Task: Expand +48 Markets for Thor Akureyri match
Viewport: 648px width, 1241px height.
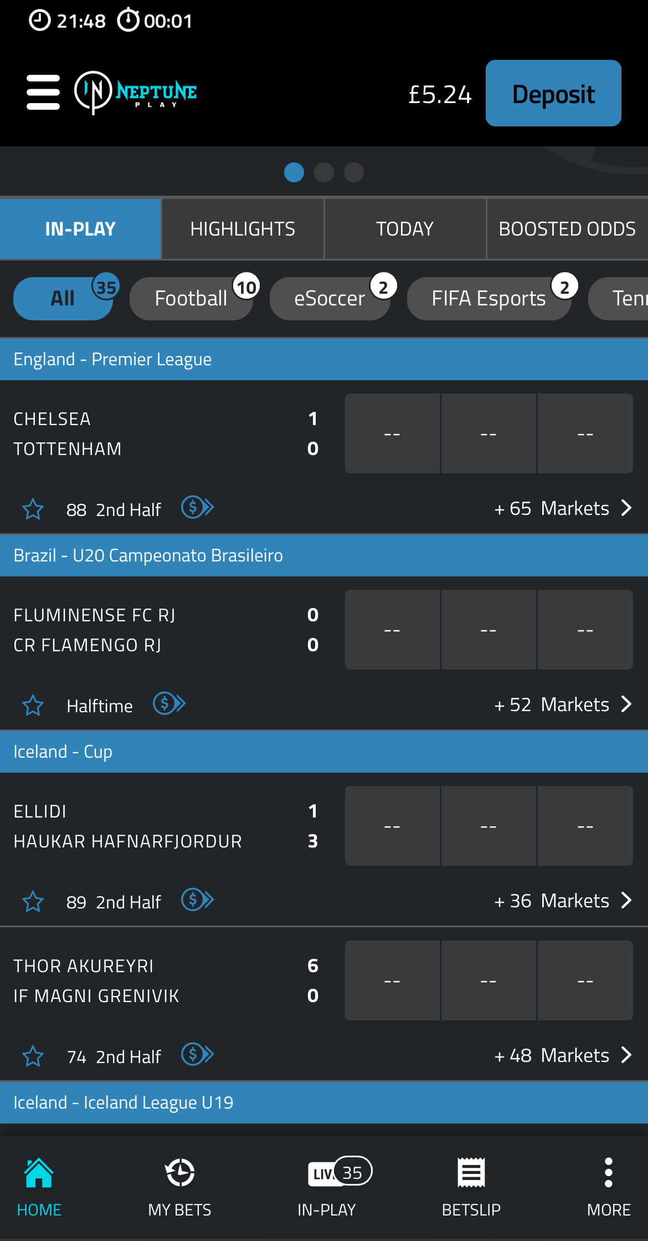Action: pyautogui.click(x=563, y=1055)
